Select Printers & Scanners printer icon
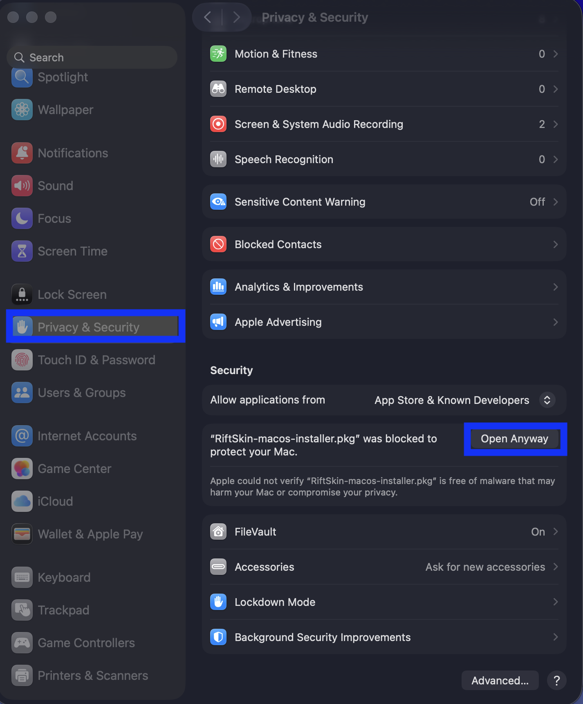 point(22,675)
